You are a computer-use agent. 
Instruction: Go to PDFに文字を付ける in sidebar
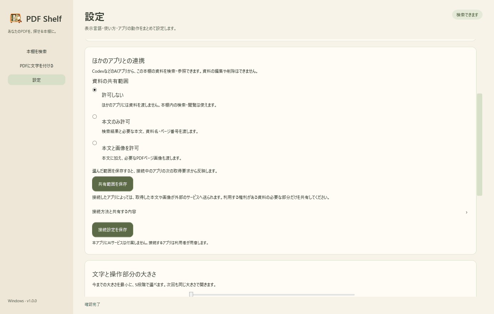click(36, 66)
